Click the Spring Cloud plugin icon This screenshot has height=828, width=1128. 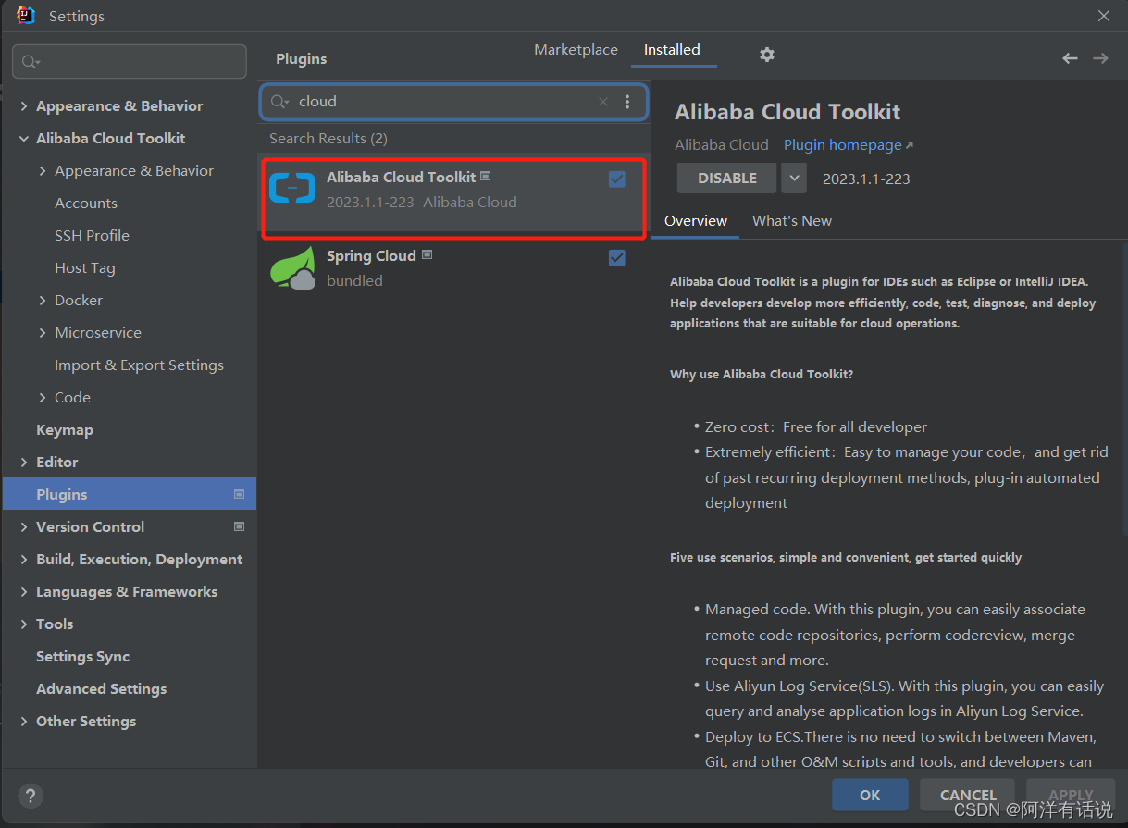pos(291,268)
